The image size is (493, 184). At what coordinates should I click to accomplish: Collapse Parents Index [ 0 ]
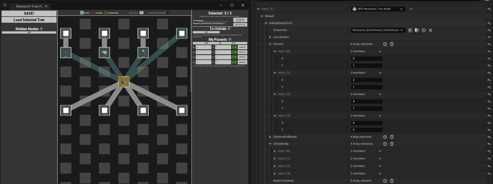pos(275,51)
